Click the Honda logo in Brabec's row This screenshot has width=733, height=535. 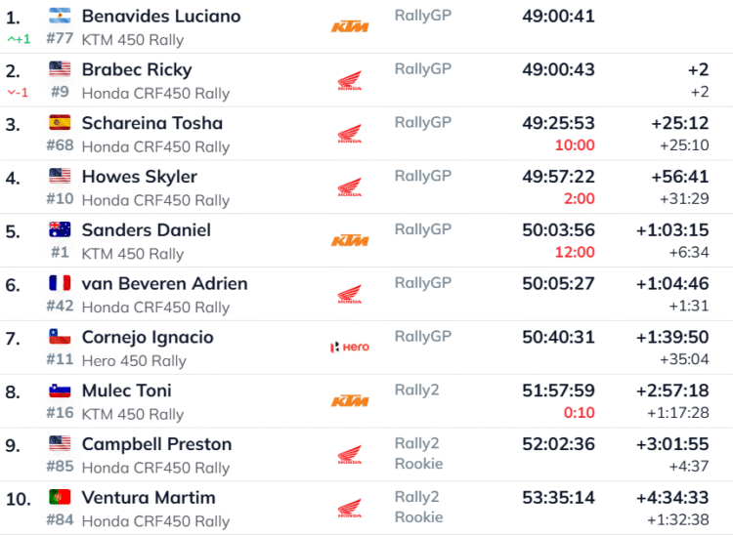350,82
